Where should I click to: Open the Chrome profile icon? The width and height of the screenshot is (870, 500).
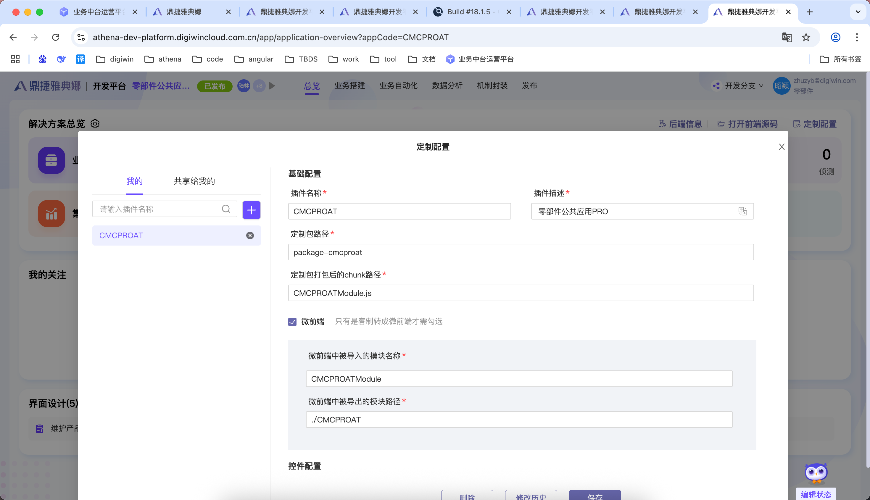pyautogui.click(x=836, y=37)
